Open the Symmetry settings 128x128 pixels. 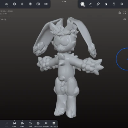[x=106, y=4]
